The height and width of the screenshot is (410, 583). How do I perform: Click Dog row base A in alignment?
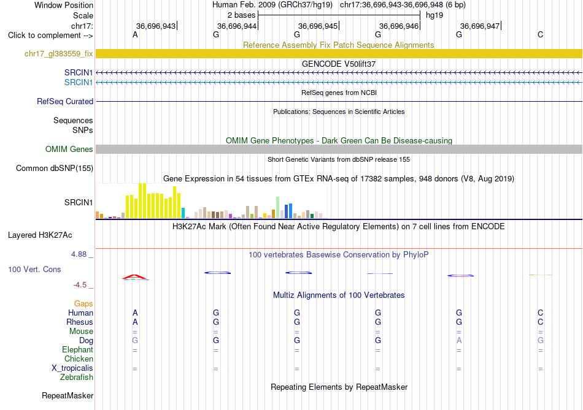click(x=459, y=341)
